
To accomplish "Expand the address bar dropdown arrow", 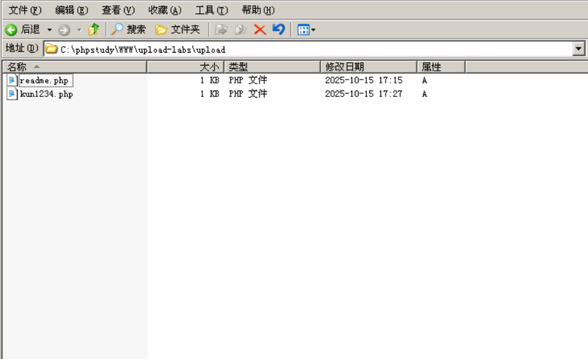I will tap(578, 49).
